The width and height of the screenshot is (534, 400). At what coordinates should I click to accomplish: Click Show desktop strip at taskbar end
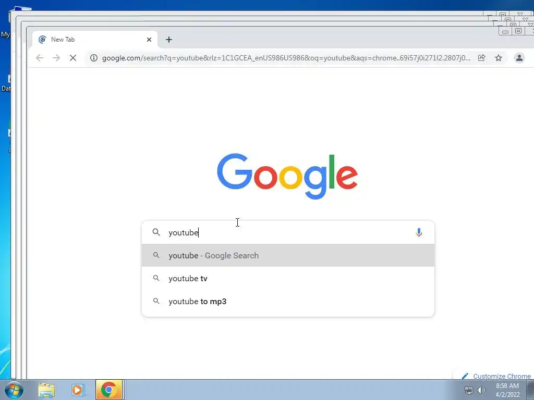[530, 390]
